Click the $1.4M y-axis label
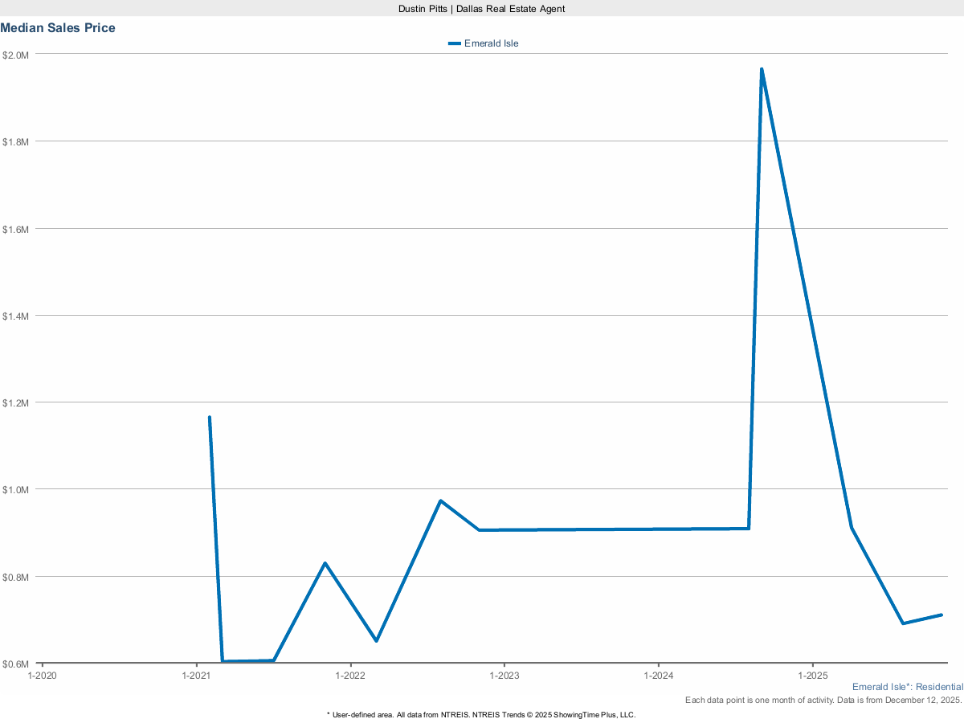Screen dimensions: 964x723 click(16, 316)
